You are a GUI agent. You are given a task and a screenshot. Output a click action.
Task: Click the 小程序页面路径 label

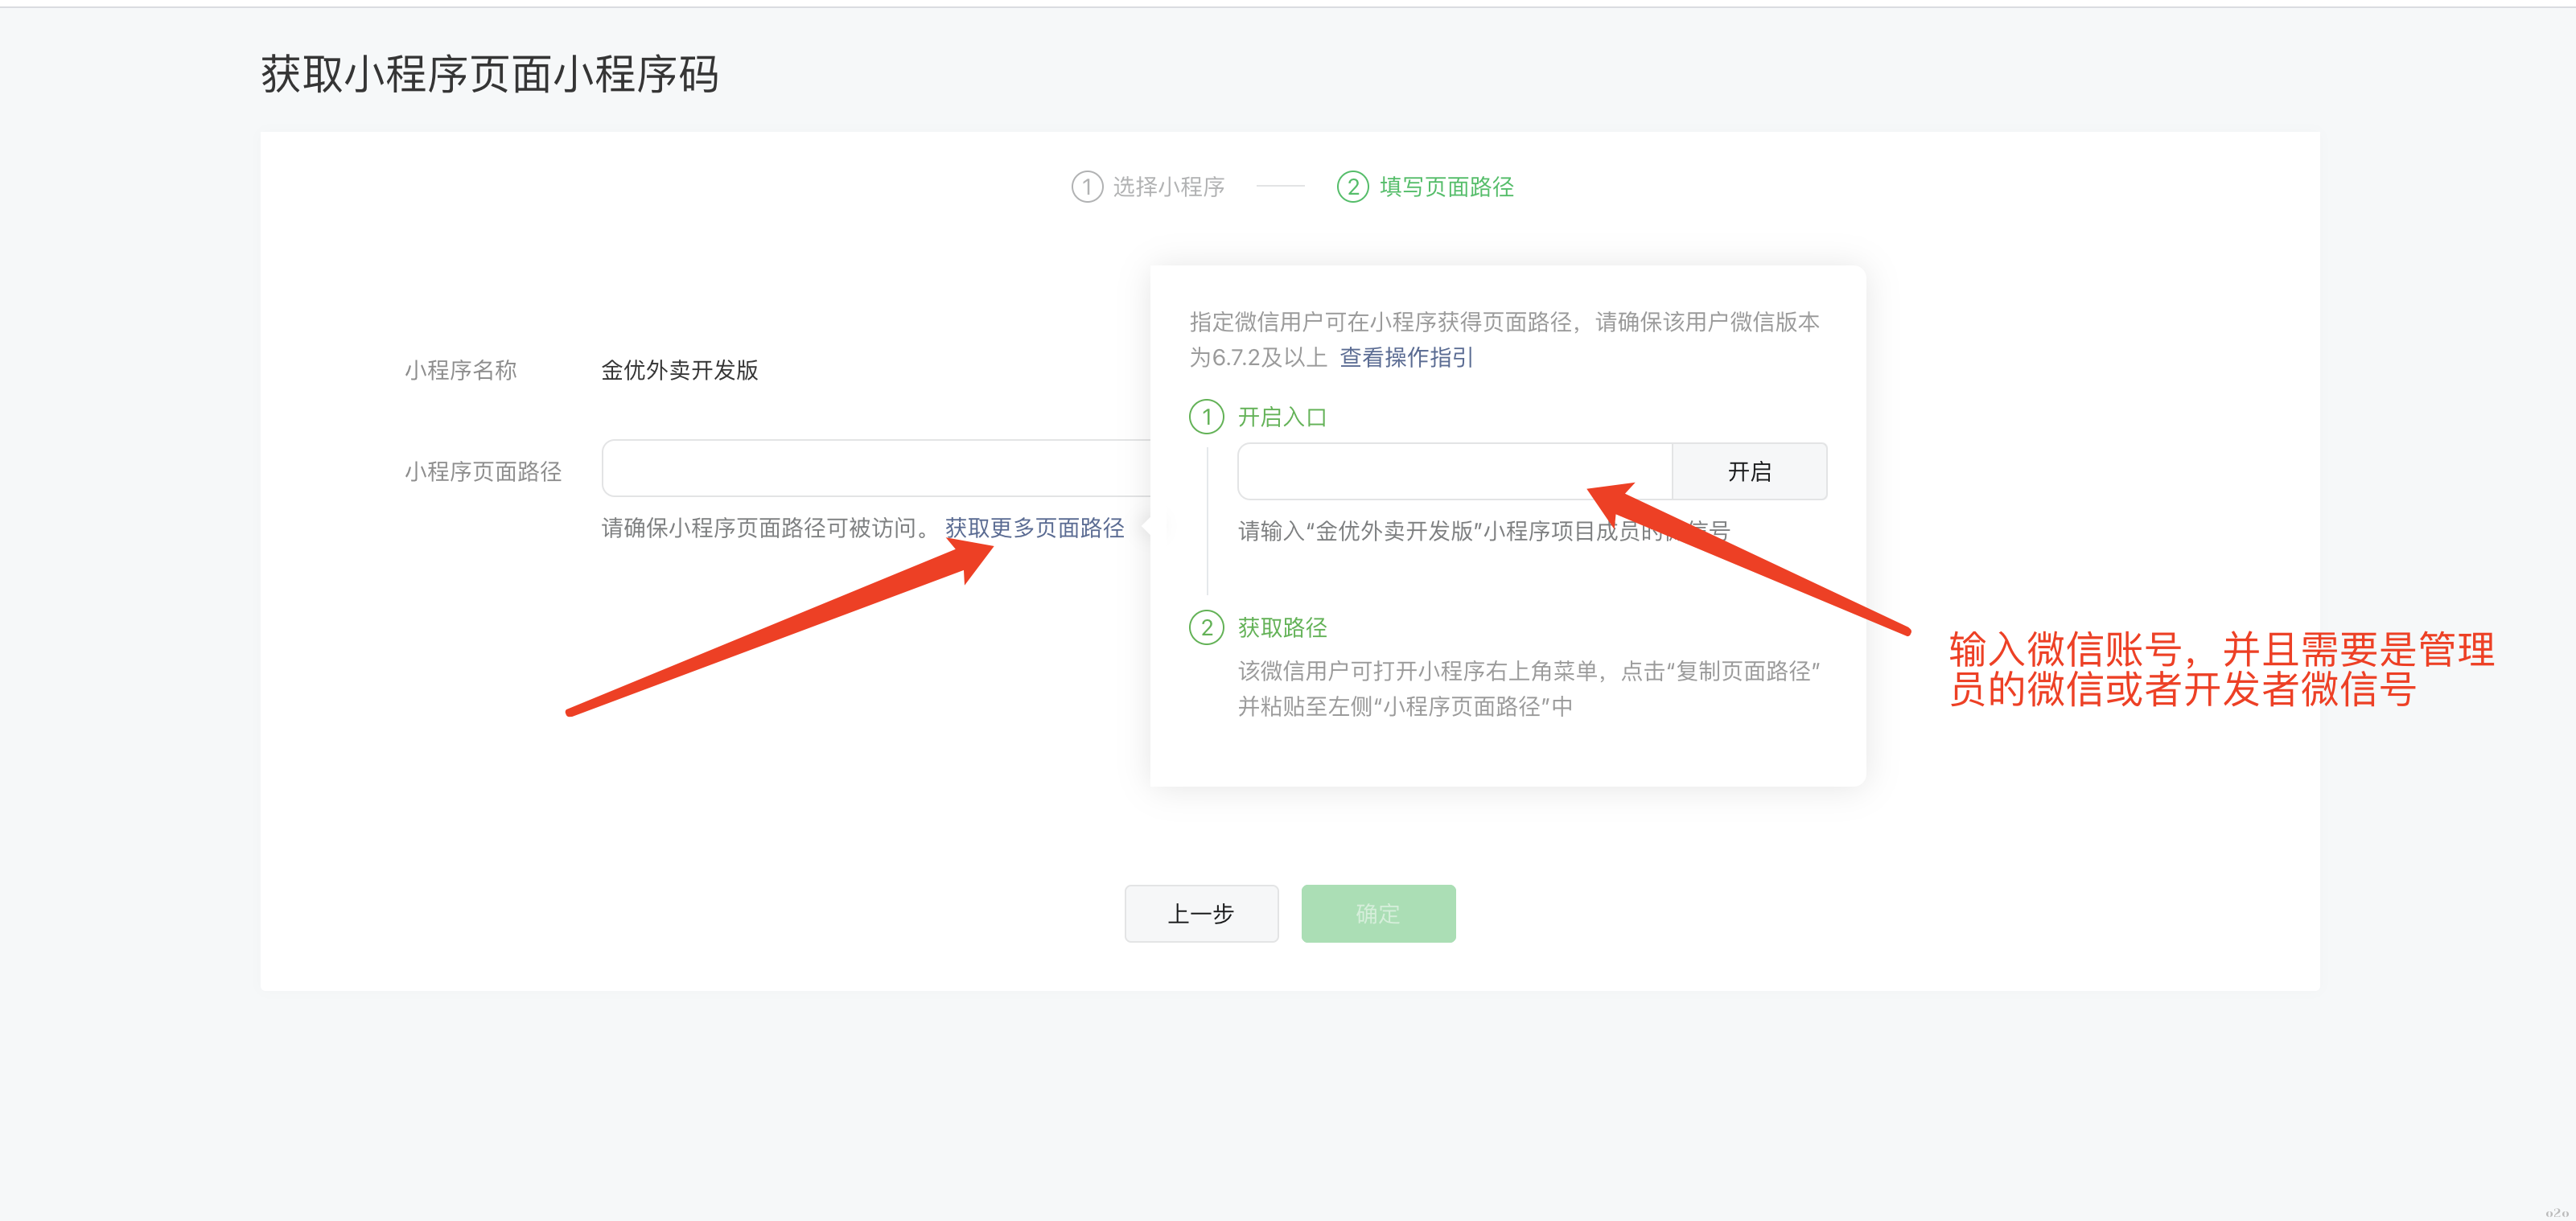(x=483, y=471)
